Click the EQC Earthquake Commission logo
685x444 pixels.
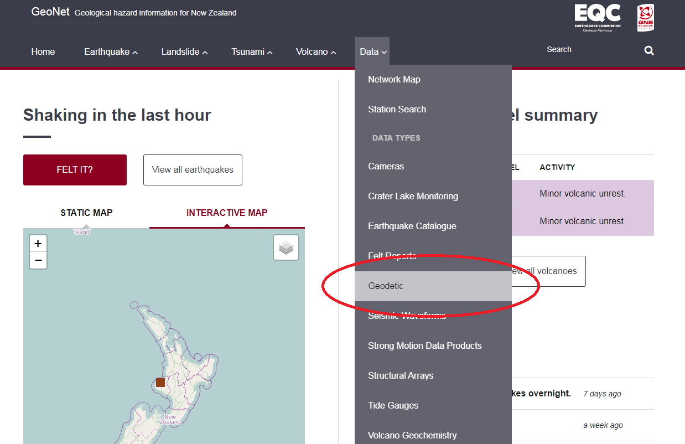[597, 18]
